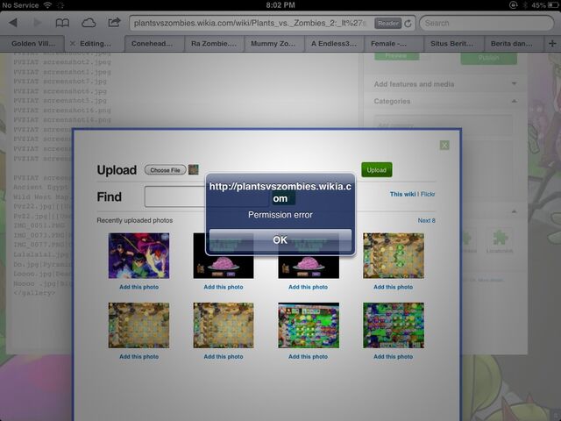Add this photo under last green lawn thumbnail

(x=394, y=357)
